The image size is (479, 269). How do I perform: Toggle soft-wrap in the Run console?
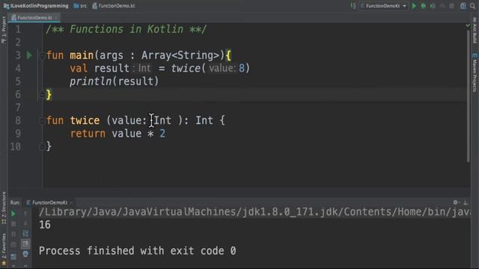[x=25, y=234]
